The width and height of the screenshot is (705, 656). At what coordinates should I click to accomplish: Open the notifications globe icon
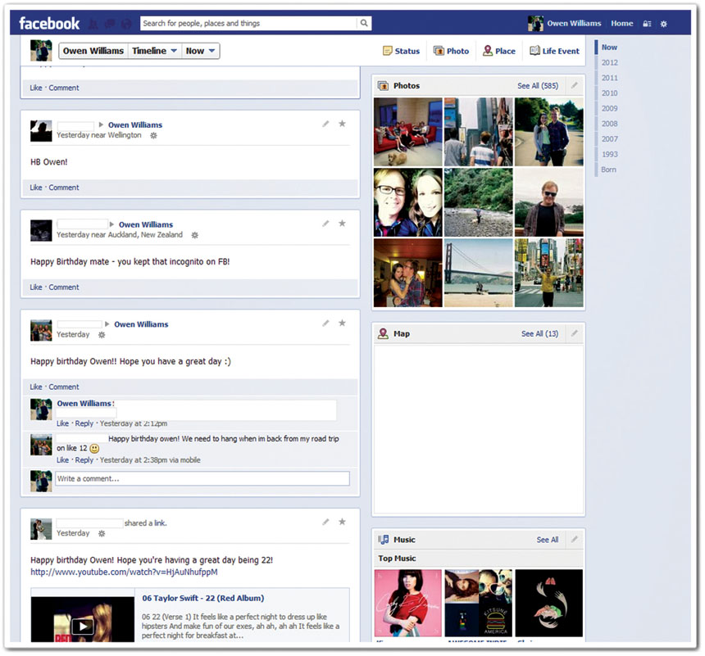pyautogui.click(x=126, y=24)
